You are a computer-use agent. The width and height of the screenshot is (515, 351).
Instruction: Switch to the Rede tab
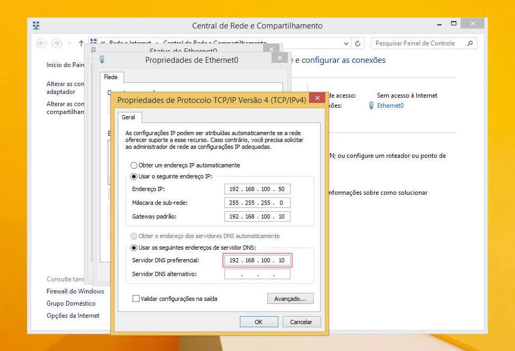point(111,77)
